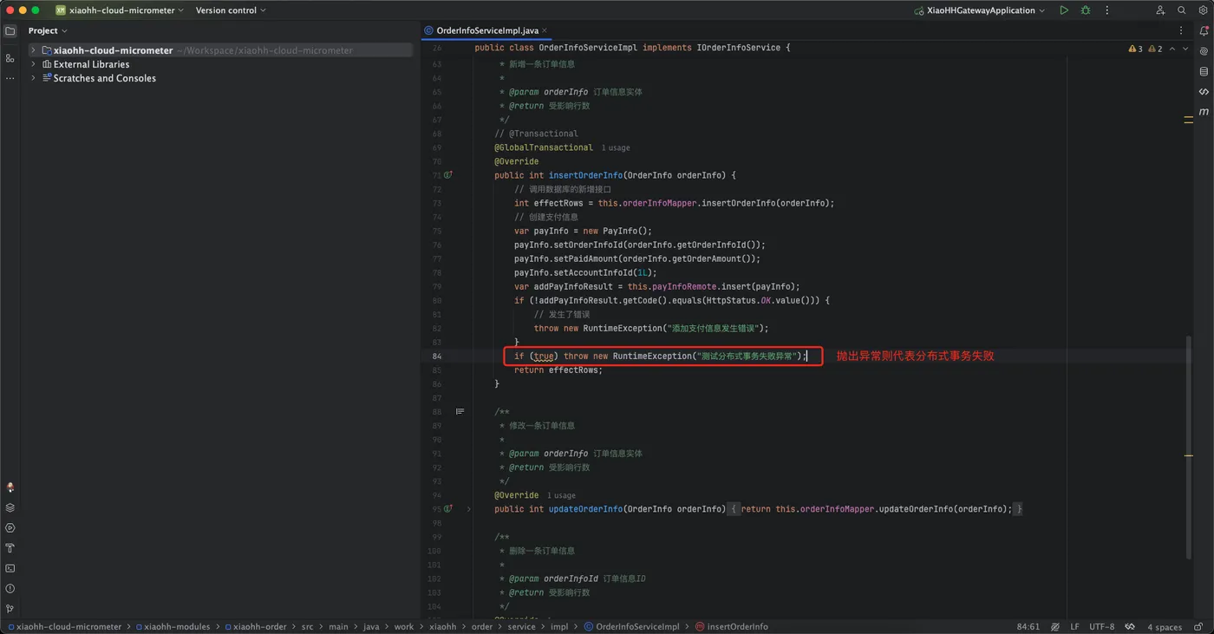Expand Scratches and Consoles node
The width and height of the screenshot is (1214, 634).
tap(33, 78)
